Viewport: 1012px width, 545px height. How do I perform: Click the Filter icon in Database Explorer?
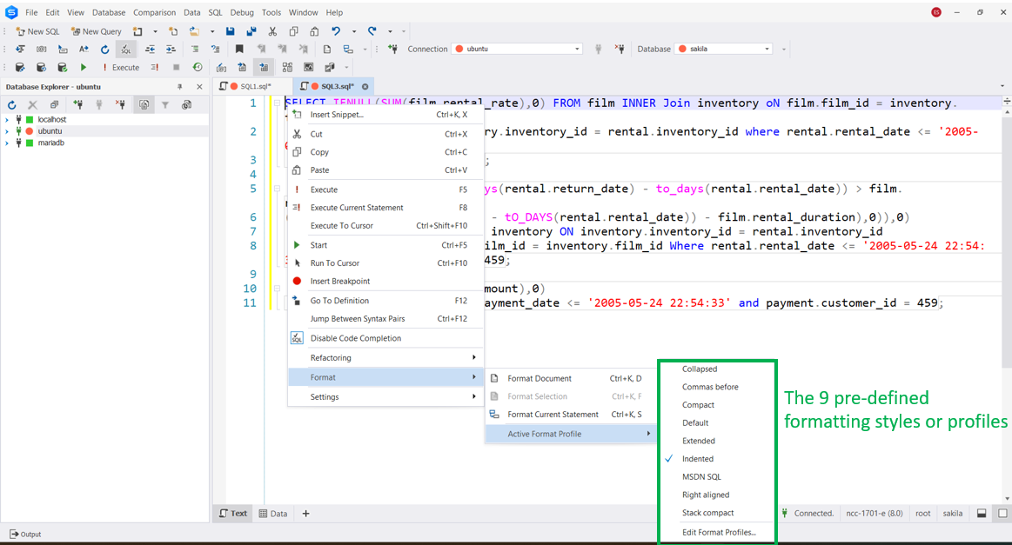click(165, 105)
